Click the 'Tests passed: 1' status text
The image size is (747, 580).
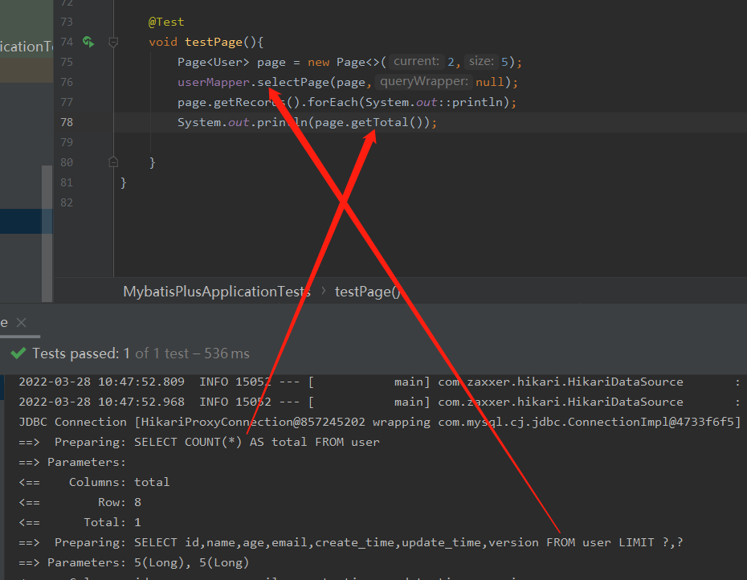(x=81, y=353)
